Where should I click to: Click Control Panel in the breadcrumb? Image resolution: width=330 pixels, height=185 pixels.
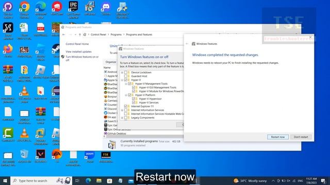pyautogui.click(x=98, y=34)
